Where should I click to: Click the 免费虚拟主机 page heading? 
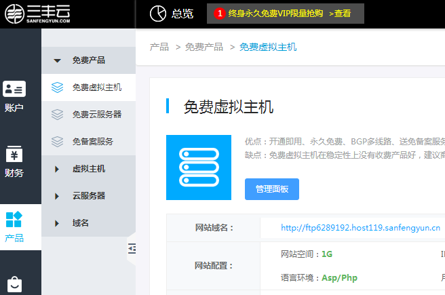pyautogui.click(x=229, y=107)
